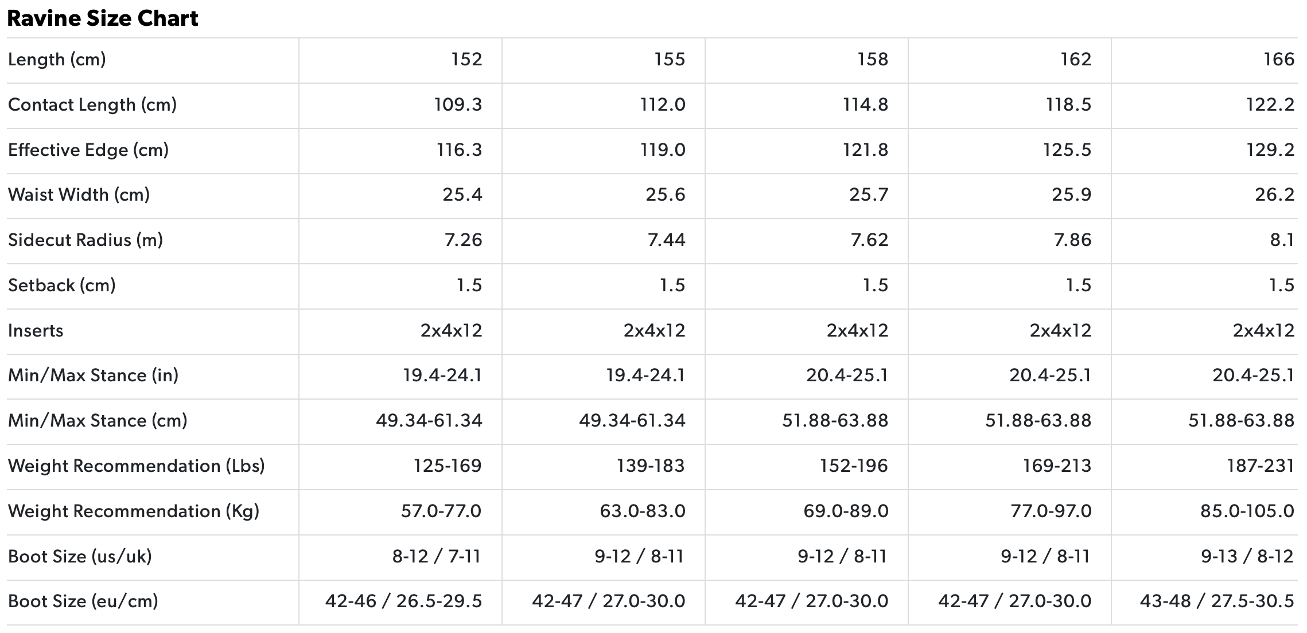Click the Inserts row label

[36, 331]
